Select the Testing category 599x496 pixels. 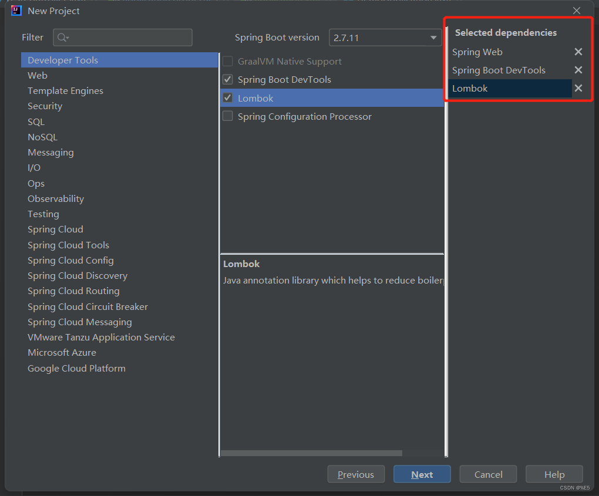(120, 214)
